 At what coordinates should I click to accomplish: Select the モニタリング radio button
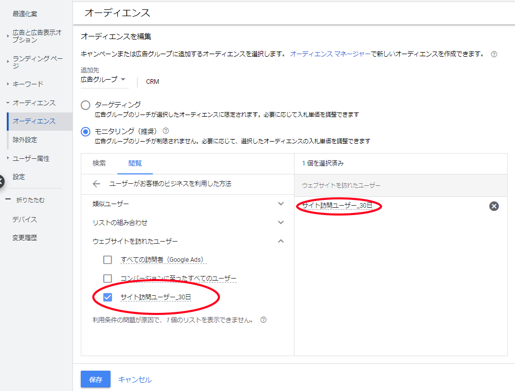click(85, 132)
